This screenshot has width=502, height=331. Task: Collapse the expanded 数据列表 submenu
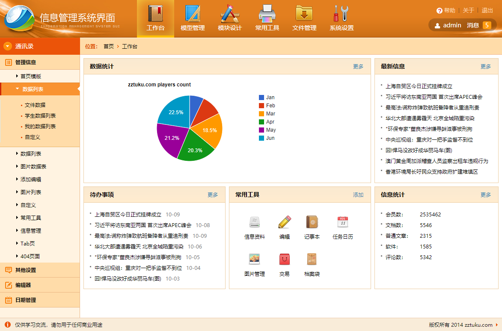tap(18, 89)
